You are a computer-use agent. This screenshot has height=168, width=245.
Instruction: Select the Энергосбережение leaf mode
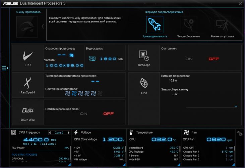point(188,24)
